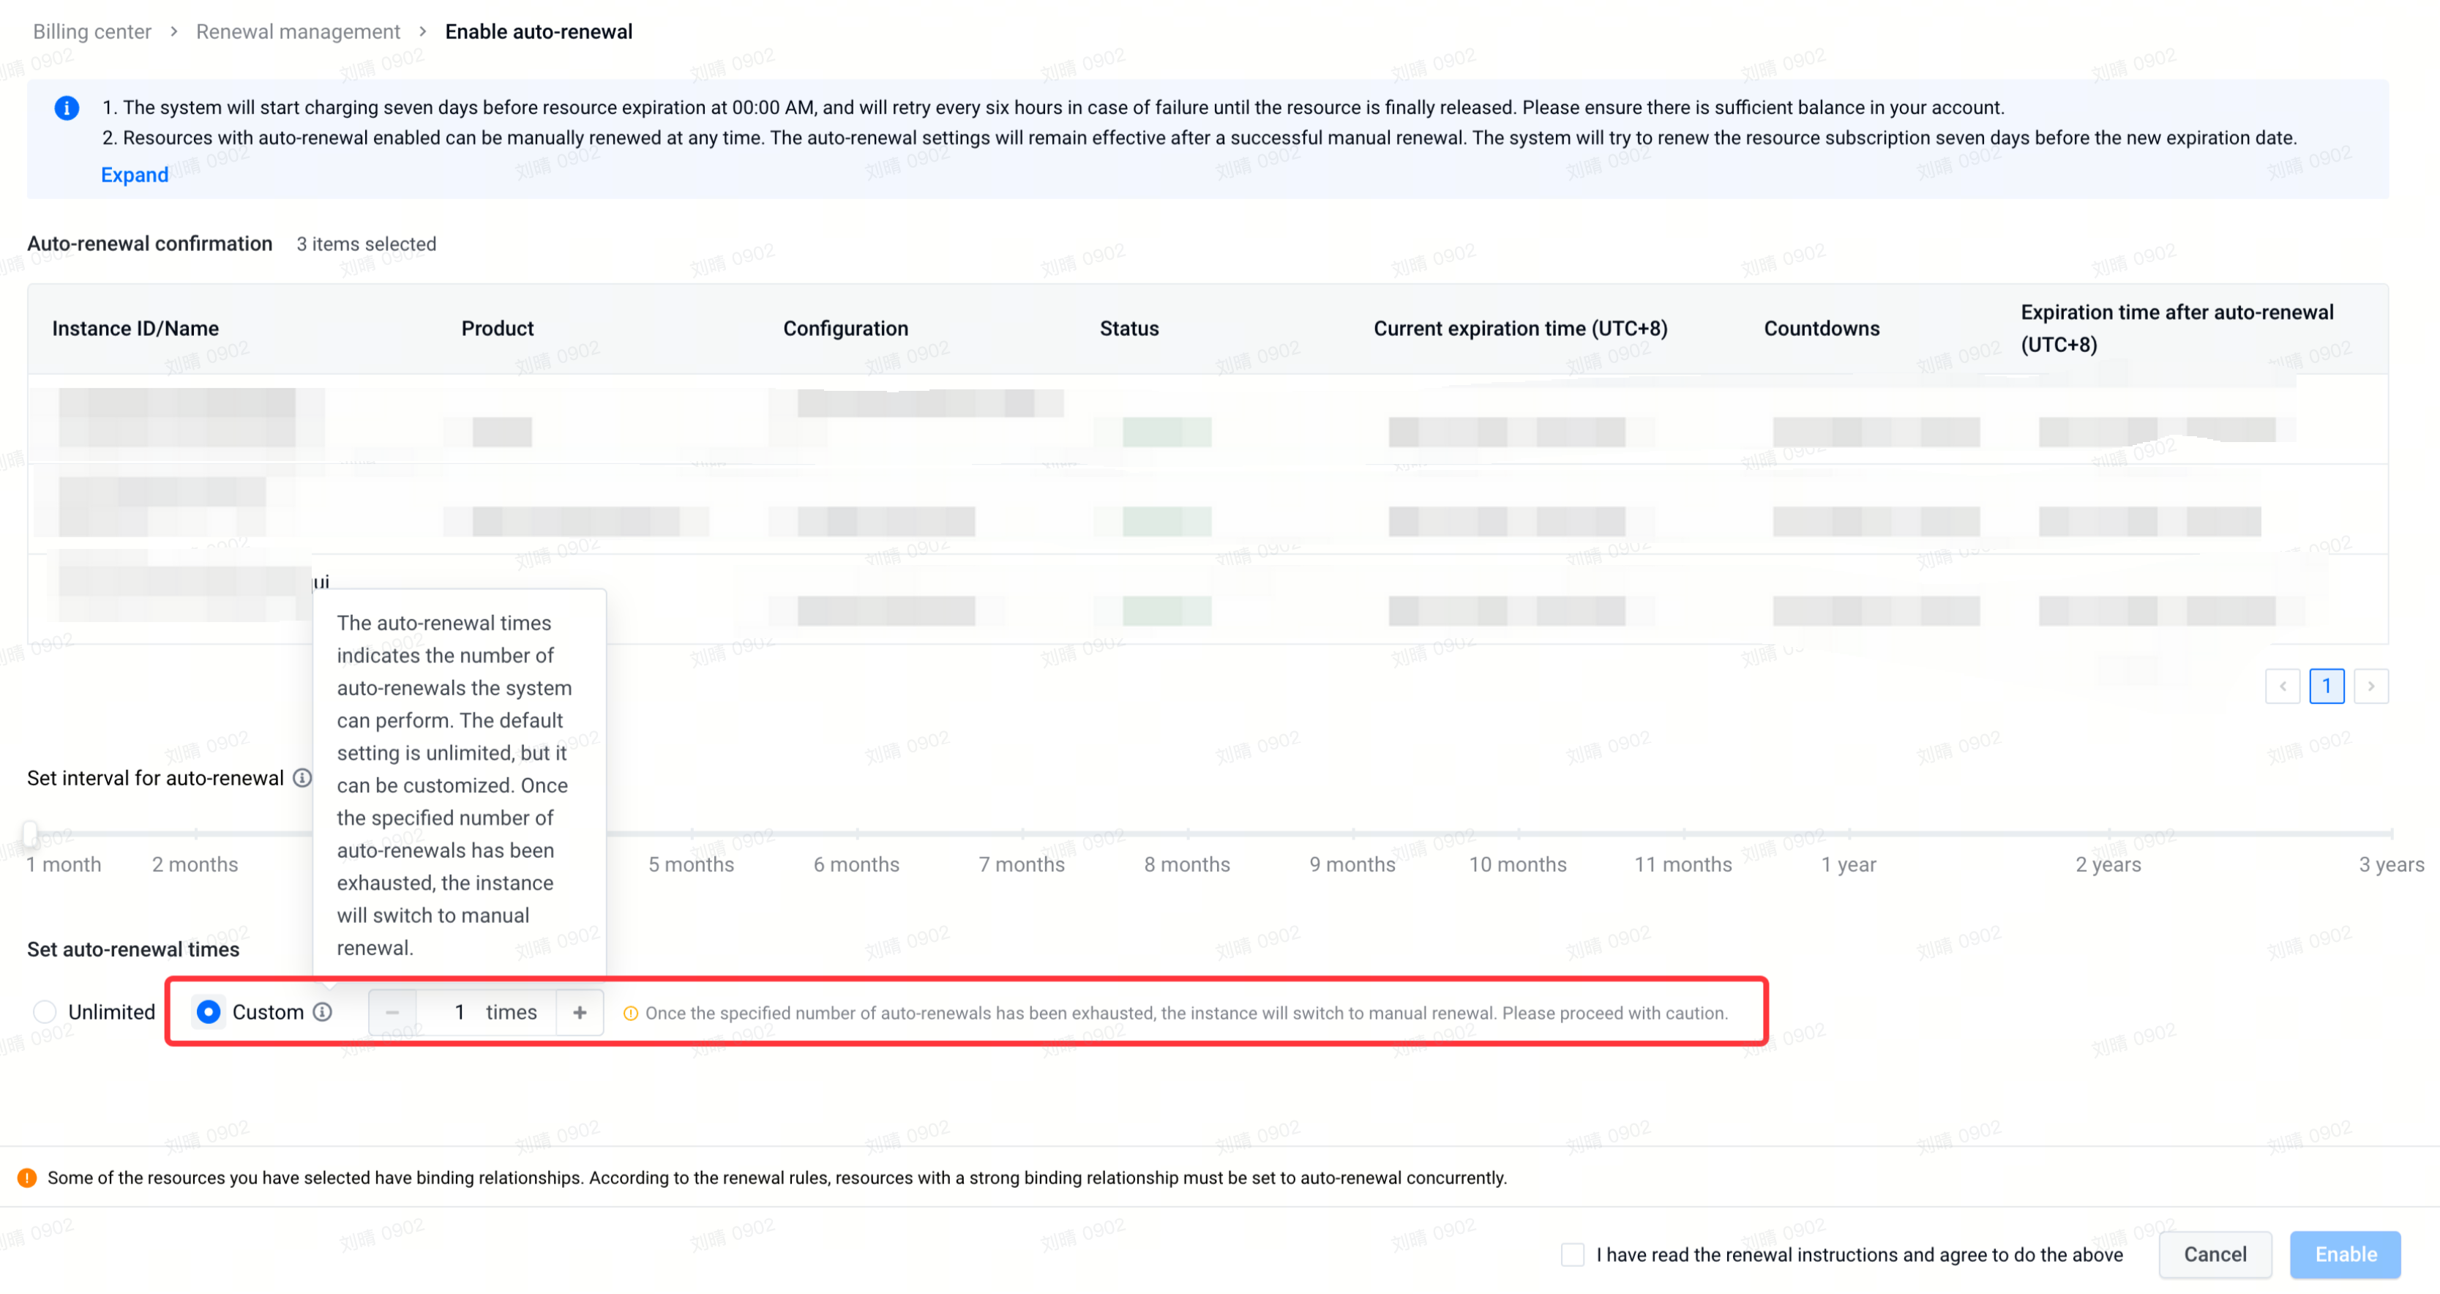Viewport: 2440px width, 1294px height.
Task: Click the blue info icon in notice banner
Action: (x=67, y=108)
